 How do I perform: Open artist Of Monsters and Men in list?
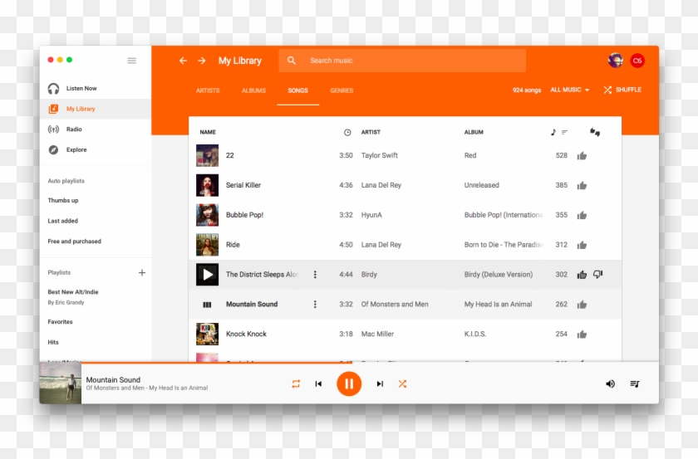[395, 305]
